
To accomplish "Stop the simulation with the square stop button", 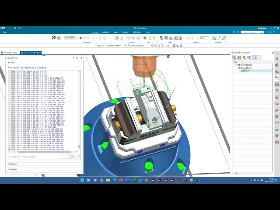I will point(117,38).
